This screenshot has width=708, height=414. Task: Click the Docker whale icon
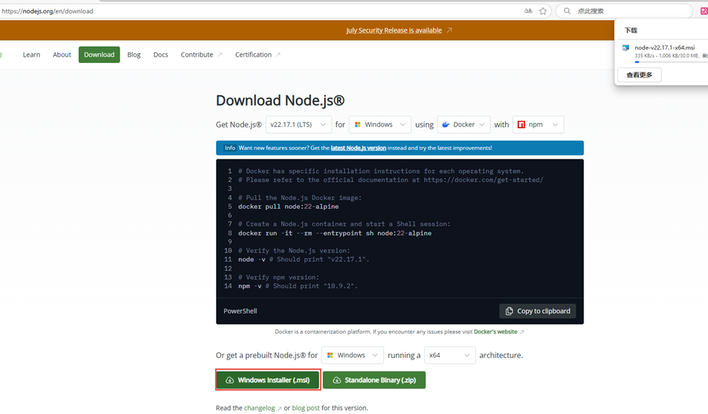click(445, 125)
